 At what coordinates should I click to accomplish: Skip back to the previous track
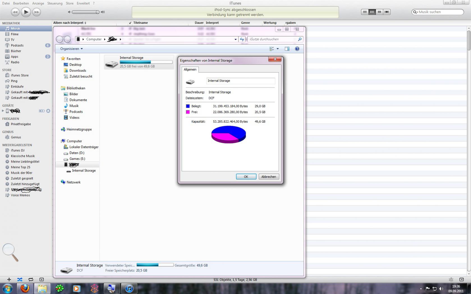click(x=15, y=12)
